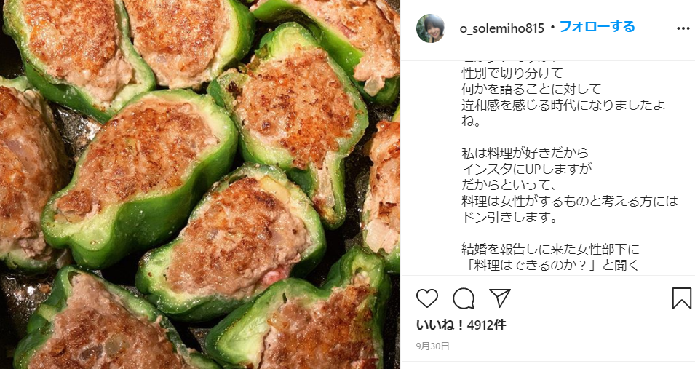Click the o_solemiho815 username link
695x369 pixels.
501,28
